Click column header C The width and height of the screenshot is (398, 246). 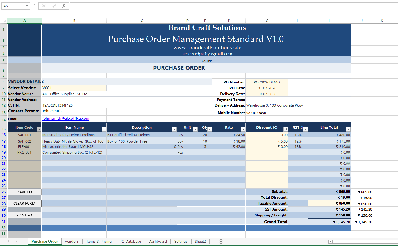coord(142,21)
